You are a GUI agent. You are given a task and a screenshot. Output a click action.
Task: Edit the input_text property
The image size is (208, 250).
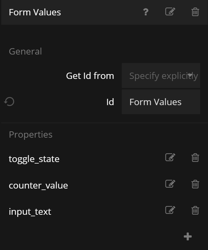[170, 210]
